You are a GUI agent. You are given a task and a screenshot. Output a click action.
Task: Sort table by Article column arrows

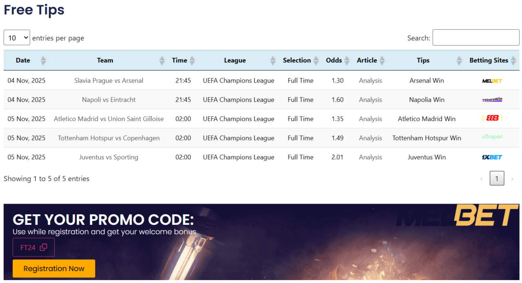pyautogui.click(x=382, y=61)
